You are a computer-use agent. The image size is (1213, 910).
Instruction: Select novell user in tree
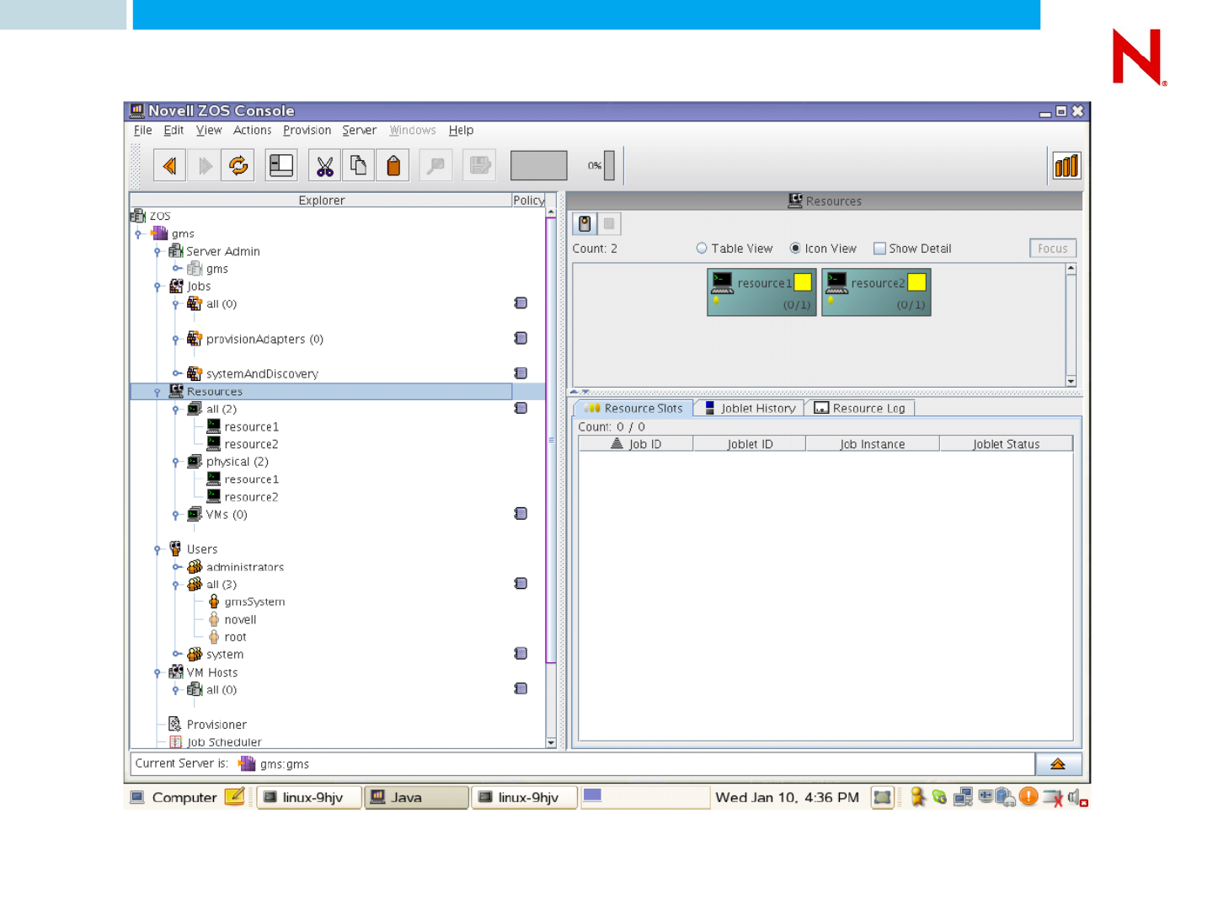240,619
